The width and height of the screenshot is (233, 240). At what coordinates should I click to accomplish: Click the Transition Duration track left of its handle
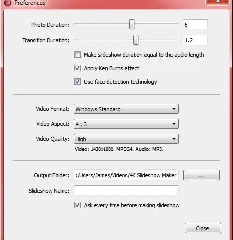[x=104, y=39]
